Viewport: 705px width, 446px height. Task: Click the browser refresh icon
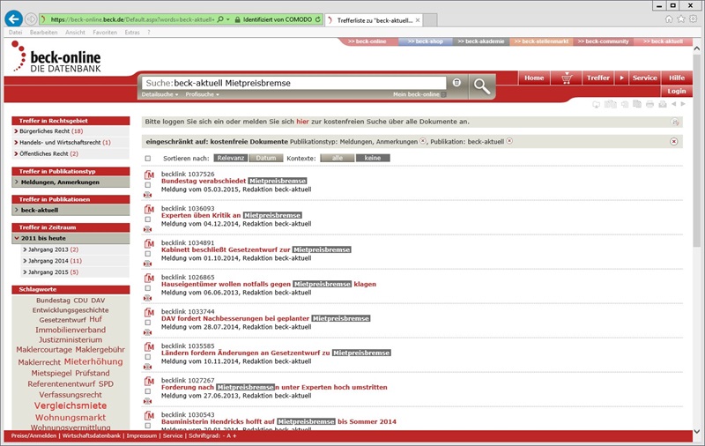tap(318, 19)
